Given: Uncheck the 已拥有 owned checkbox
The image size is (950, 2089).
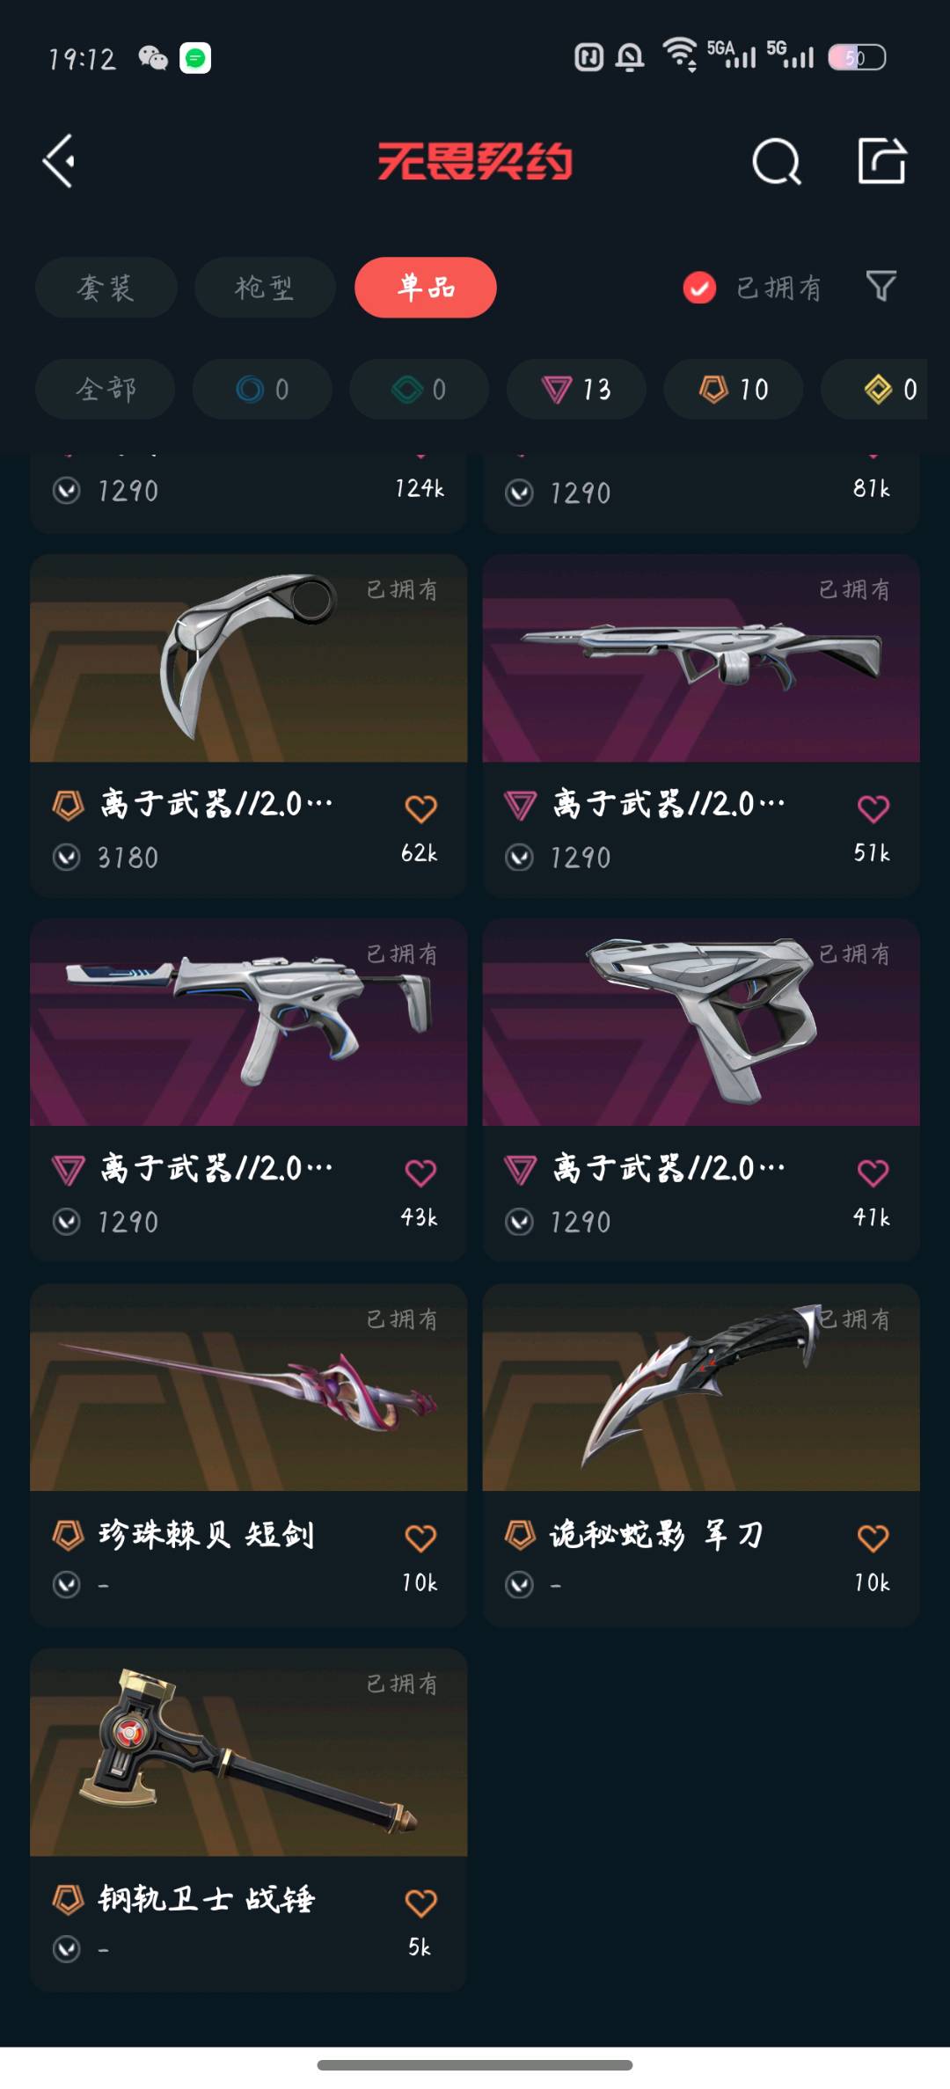Looking at the screenshot, I should coord(699,288).
